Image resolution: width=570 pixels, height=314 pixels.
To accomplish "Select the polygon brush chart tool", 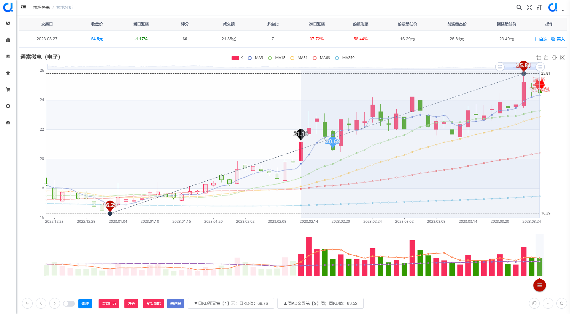I will [554, 58].
